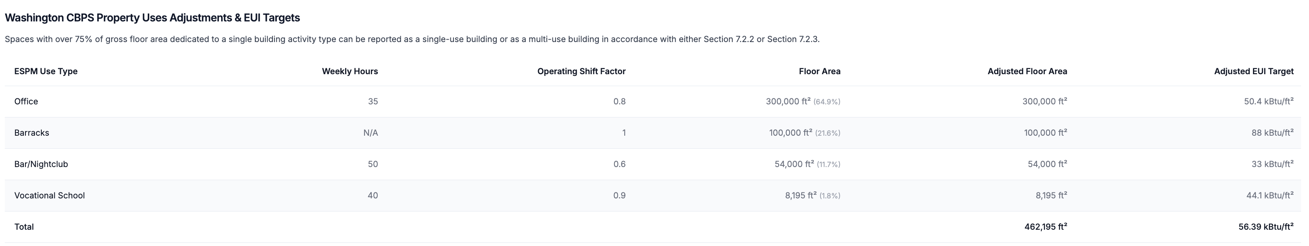The height and width of the screenshot is (246, 1309).
Task: Click the Weekly Hours column header
Action: [x=349, y=71]
